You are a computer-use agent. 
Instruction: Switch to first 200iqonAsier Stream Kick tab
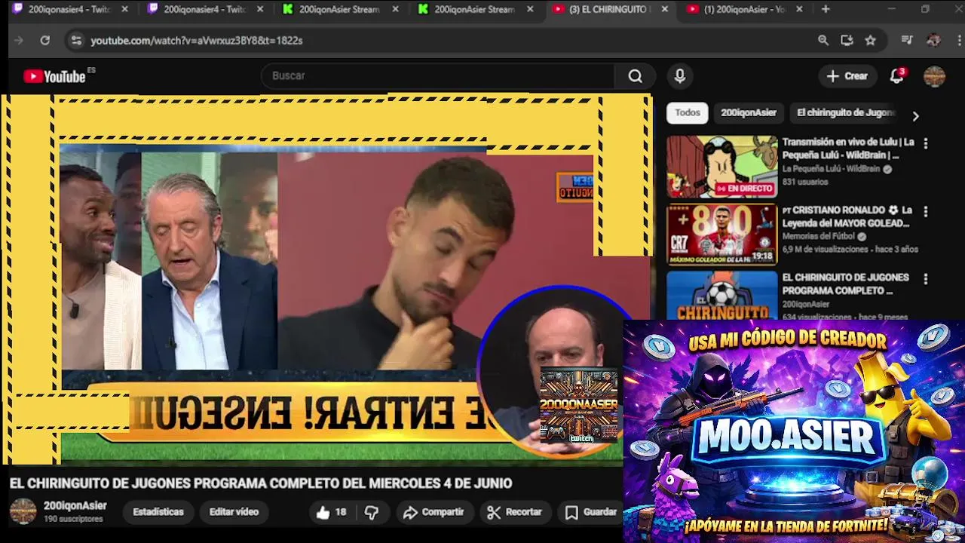[x=339, y=10]
